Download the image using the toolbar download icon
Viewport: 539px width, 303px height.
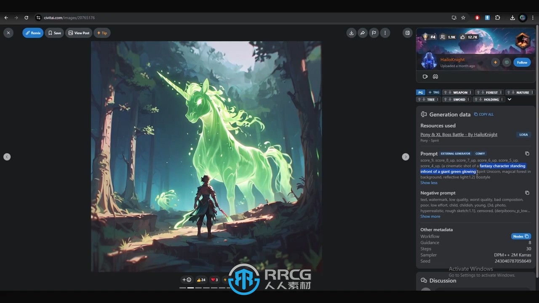351,33
